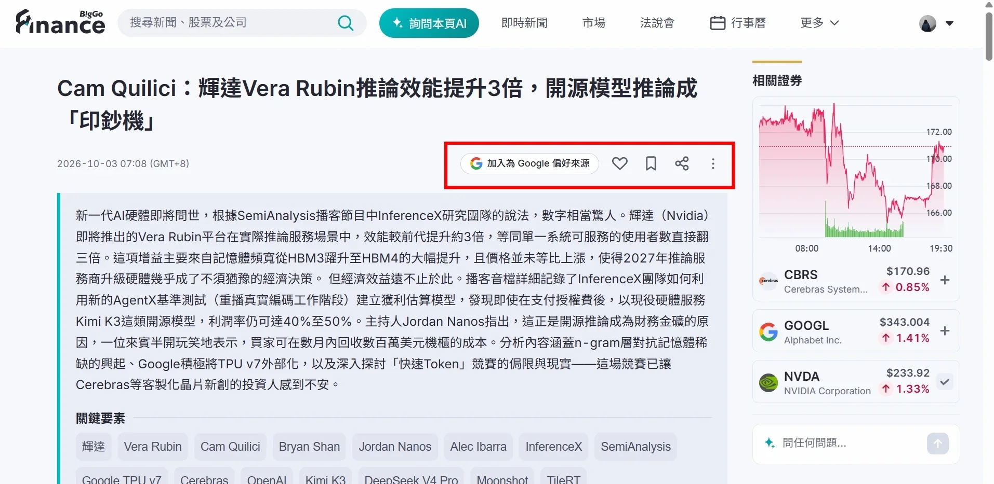
Task: Click the InferenceX tag
Action: (x=553, y=447)
